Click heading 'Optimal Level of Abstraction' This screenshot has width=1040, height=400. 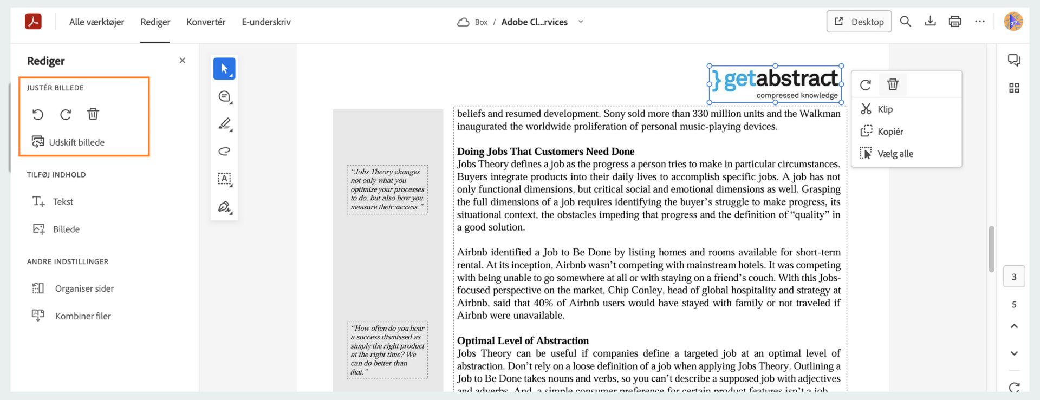click(x=523, y=341)
